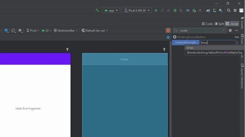Run the app with green play button
This screenshot has width=245, height=137.
156,10
